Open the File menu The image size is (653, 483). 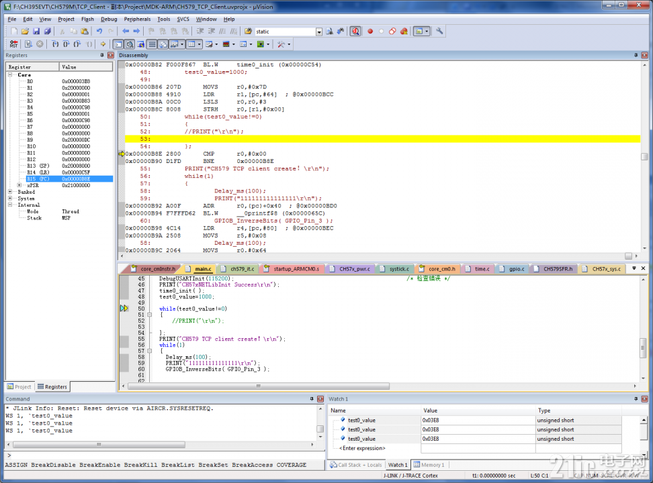(x=12, y=19)
